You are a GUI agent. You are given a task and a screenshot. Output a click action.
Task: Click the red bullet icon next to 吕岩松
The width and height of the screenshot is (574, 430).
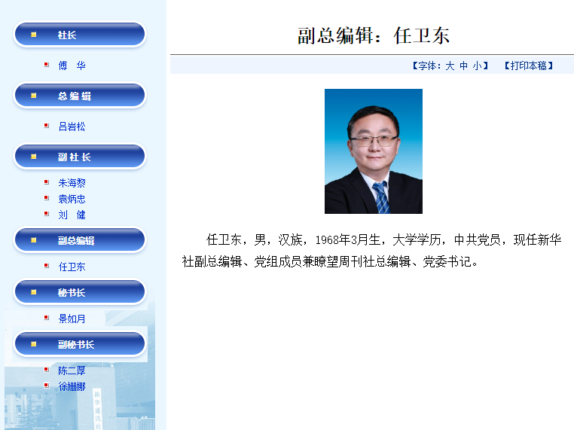pyautogui.click(x=47, y=127)
